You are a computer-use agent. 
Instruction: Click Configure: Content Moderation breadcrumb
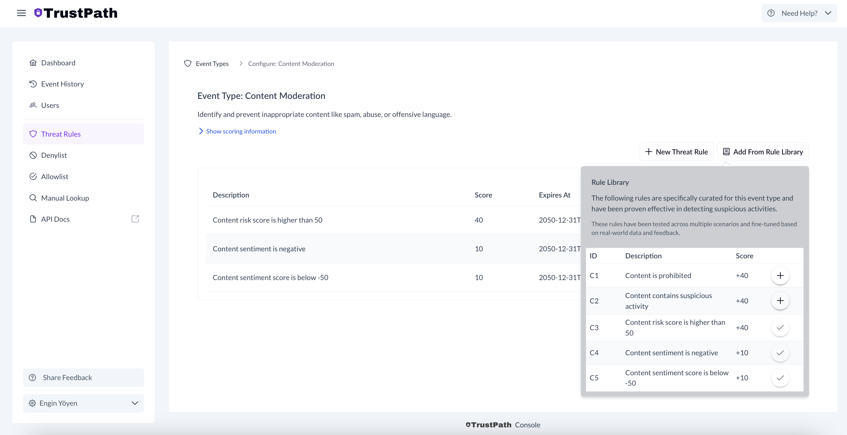(291, 64)
